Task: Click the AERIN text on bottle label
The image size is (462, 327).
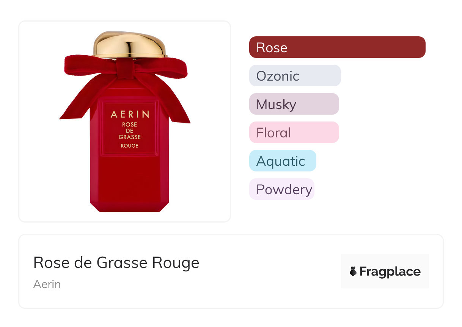Action: [130, 114]
